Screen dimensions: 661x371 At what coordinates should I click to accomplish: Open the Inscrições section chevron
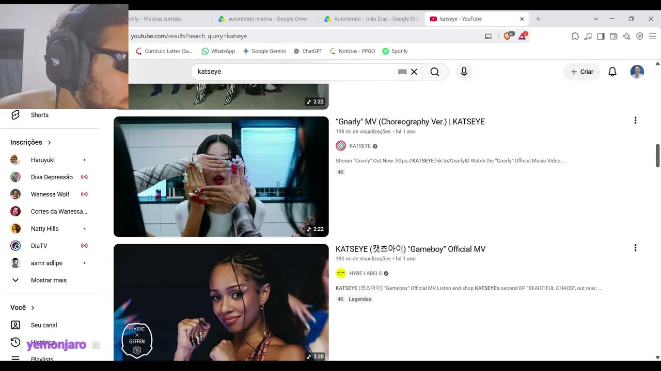(x=50, y=142)
